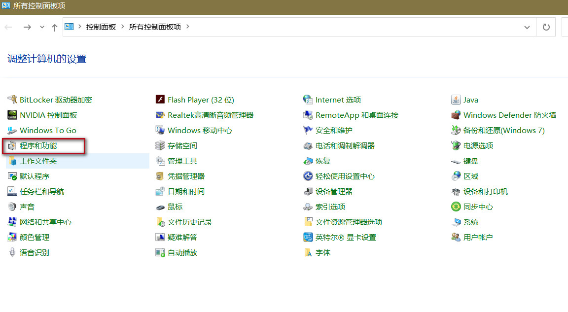Viewport: 568px width, 312px height.
Task: Open the 网络和共享中心 icon
Action: click(12, 222)
